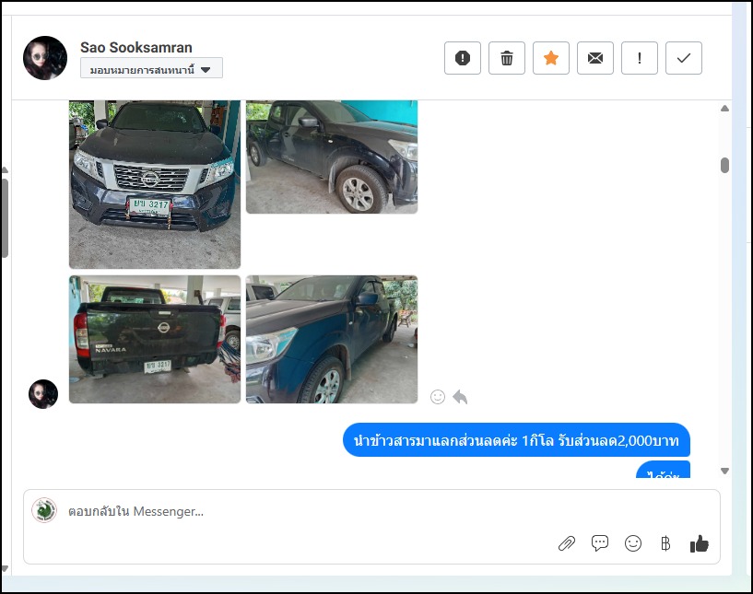
Task: View the Navara tailgate rear photo
Action: (155, 339)
